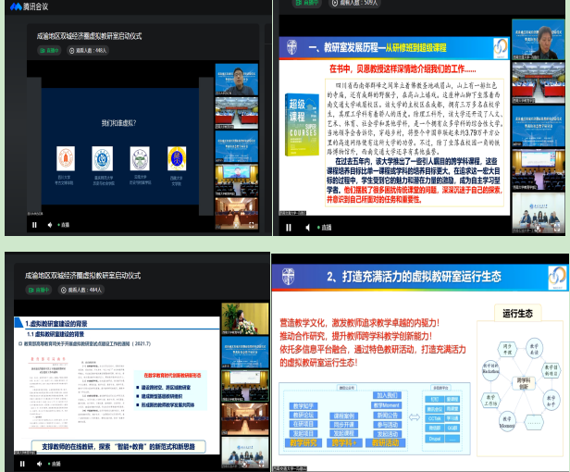The height and width of the screenshot is (472, 570).
Task: Select brown meeting room thumbnail in 448-viewer stream
Action: [237, 214]
